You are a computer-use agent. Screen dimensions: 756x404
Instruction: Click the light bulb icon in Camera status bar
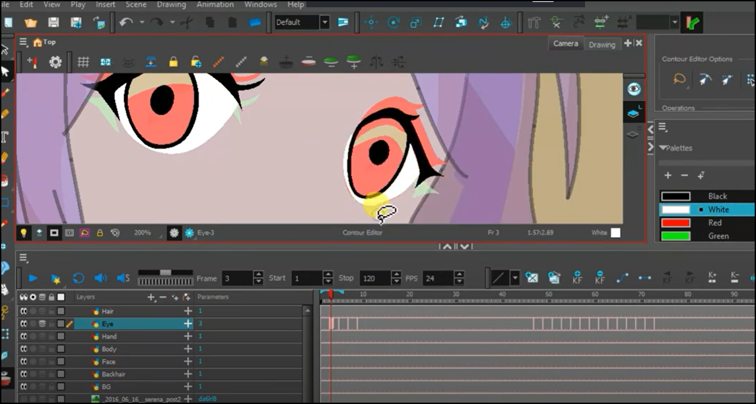pyautogui.click(x=23, y=233)
